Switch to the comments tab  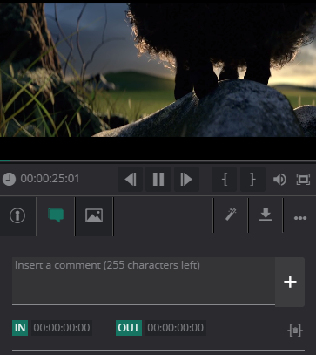click(x=56, y=215)
